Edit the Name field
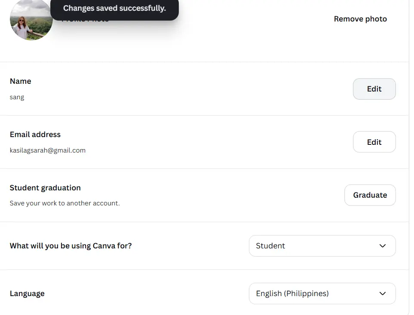The width and height of the screenshot is (414, 315). click(374, 89)
